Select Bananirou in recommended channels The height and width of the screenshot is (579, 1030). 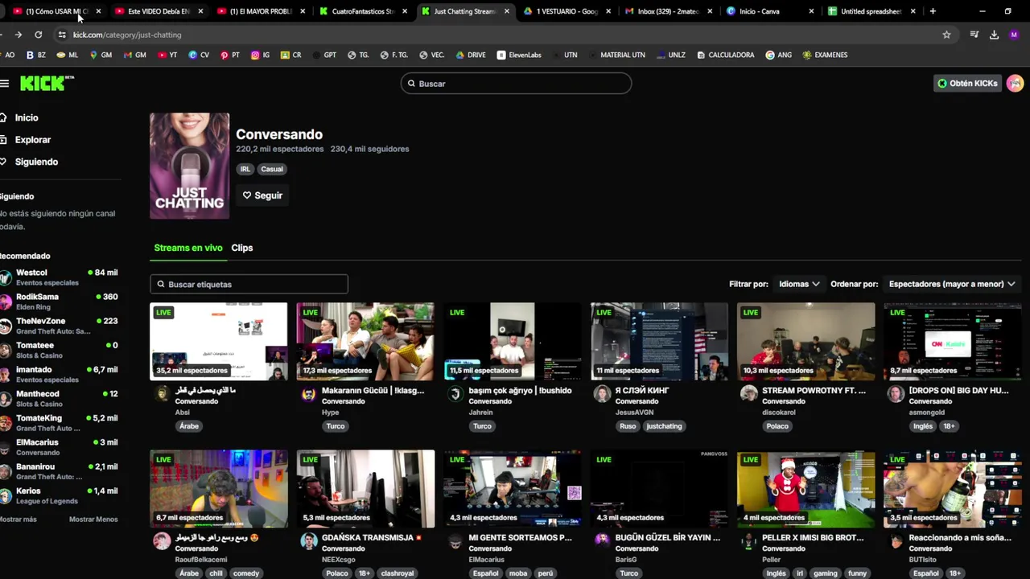pos(59,471)
